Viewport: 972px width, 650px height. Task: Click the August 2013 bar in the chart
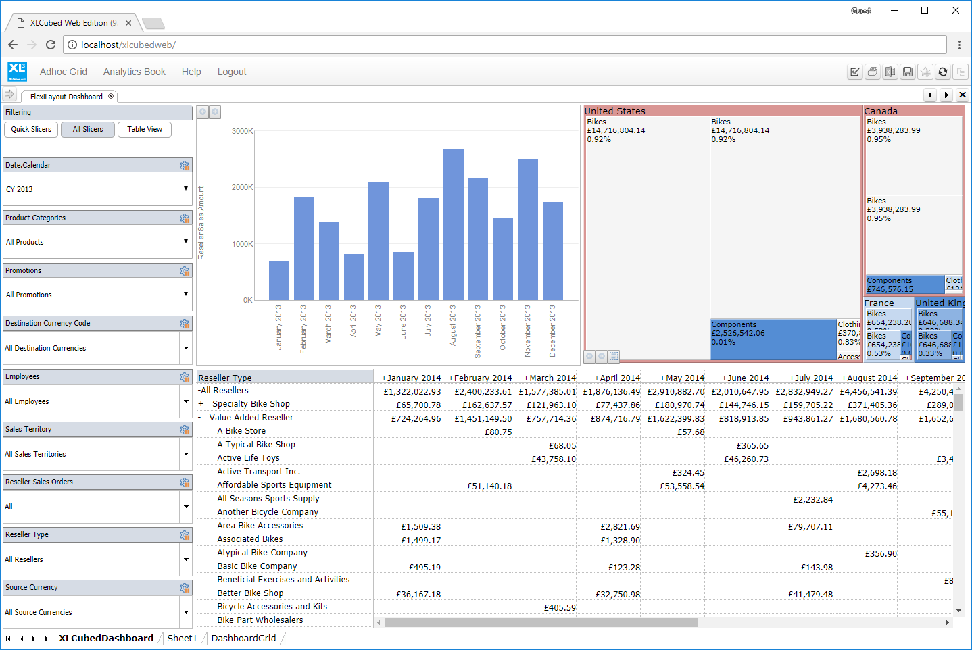pos(454,224)
